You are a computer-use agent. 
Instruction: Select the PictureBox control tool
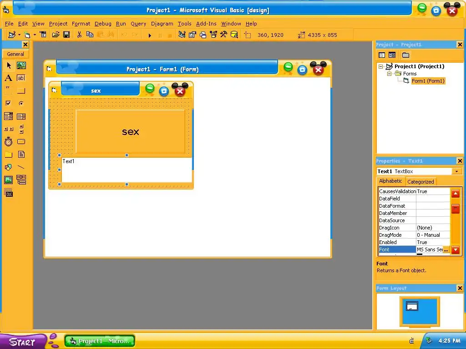[x=21, y=65]
